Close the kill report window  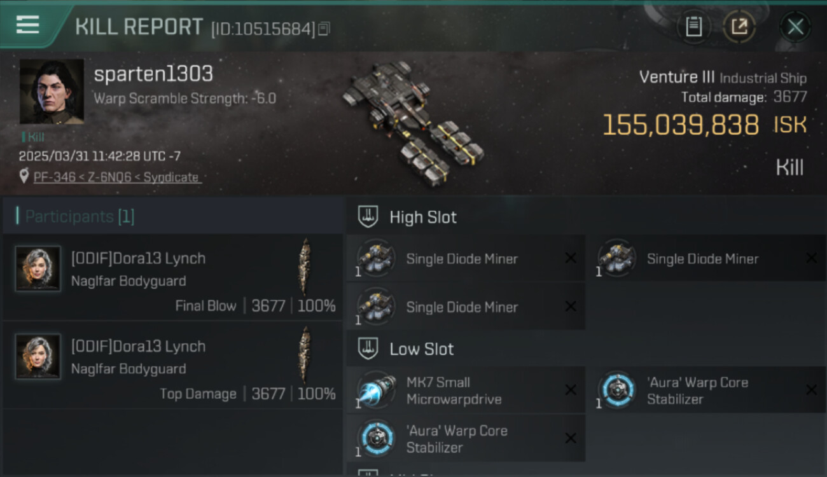[x=795, y=27]
